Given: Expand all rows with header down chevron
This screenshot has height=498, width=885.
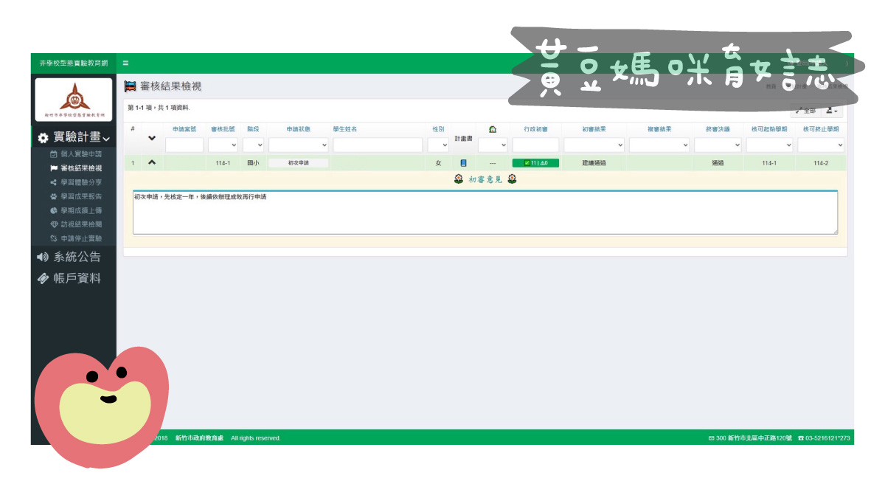Looking at the screenshot, I should pyautogui.click(x=152, y=138).
